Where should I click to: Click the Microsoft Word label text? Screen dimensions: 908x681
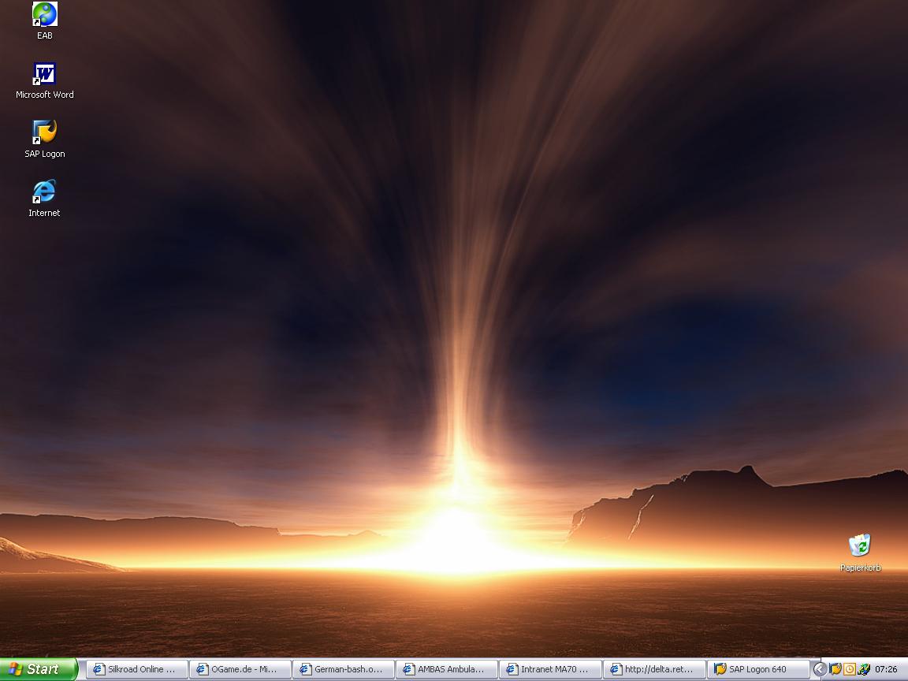(45, 95)
